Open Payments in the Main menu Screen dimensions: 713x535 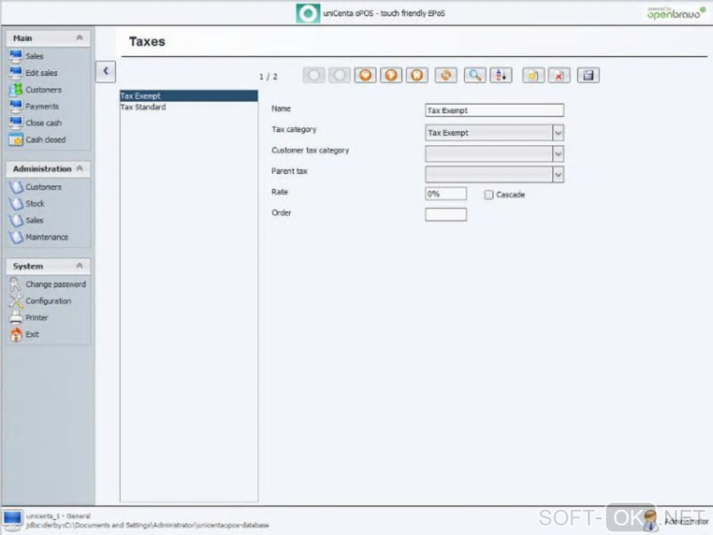[34, 106]
